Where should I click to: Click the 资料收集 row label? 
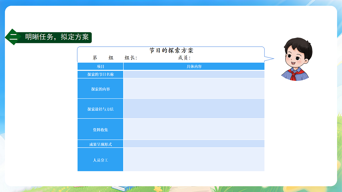[100, 129]
